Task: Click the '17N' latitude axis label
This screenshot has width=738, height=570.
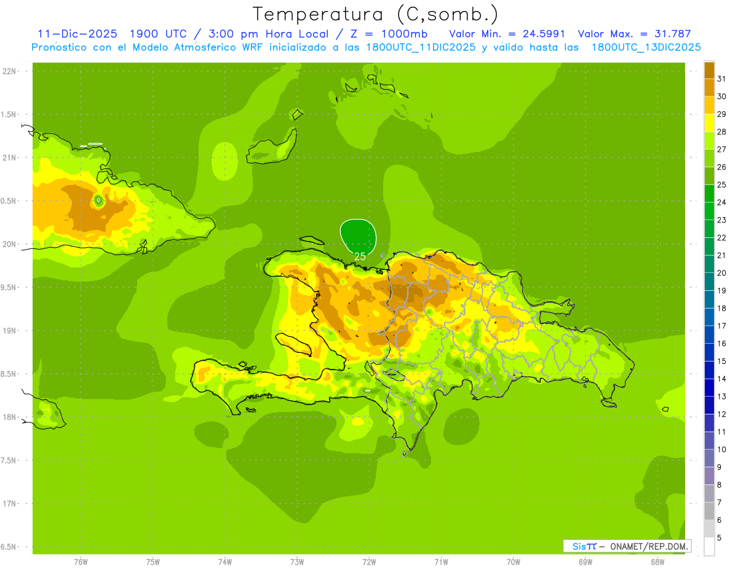Action: pos(9,504)
